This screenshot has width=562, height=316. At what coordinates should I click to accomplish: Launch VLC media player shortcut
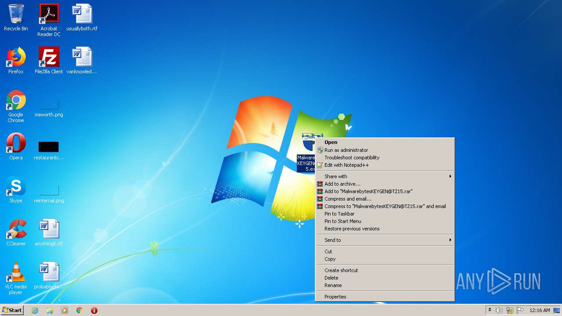coord(16,278)
